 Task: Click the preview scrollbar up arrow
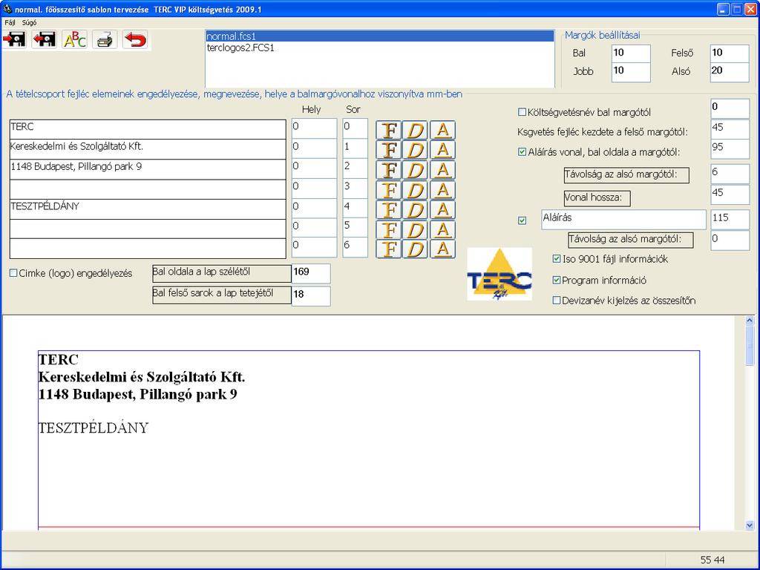pyautogui.click(x=750, y=321)
